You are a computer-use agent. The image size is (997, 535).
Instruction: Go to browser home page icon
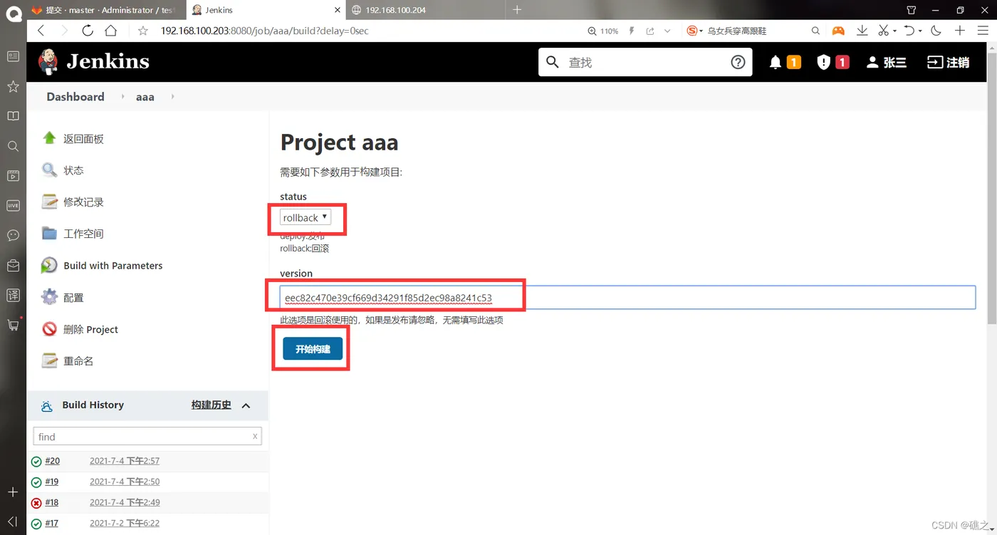point(110,31)
